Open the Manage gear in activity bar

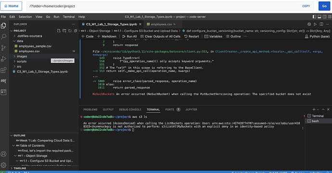tap(3, 165)
